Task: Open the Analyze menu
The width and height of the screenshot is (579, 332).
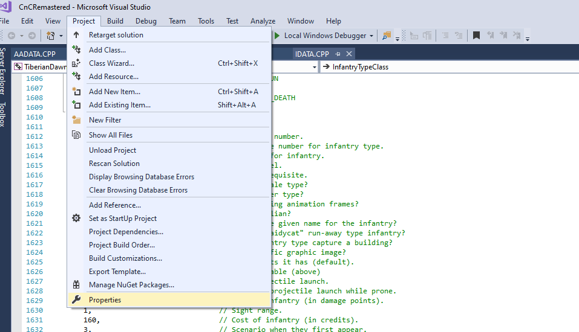Action: (x=263, y=21)
